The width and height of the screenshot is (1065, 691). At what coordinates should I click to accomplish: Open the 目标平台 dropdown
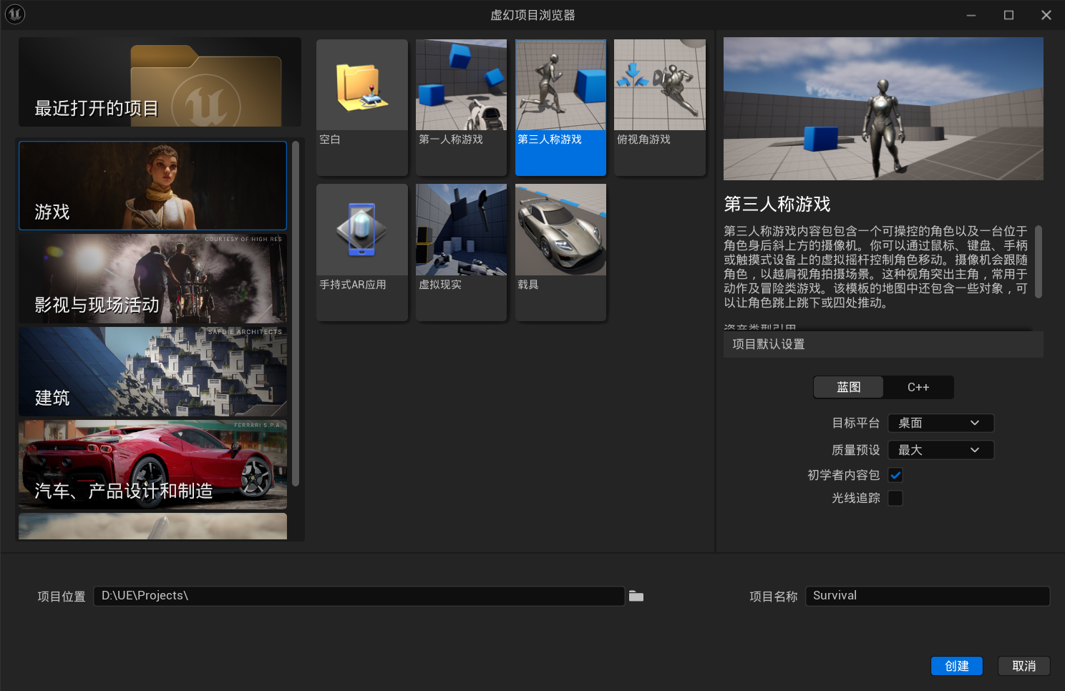[x=940, y=423]
